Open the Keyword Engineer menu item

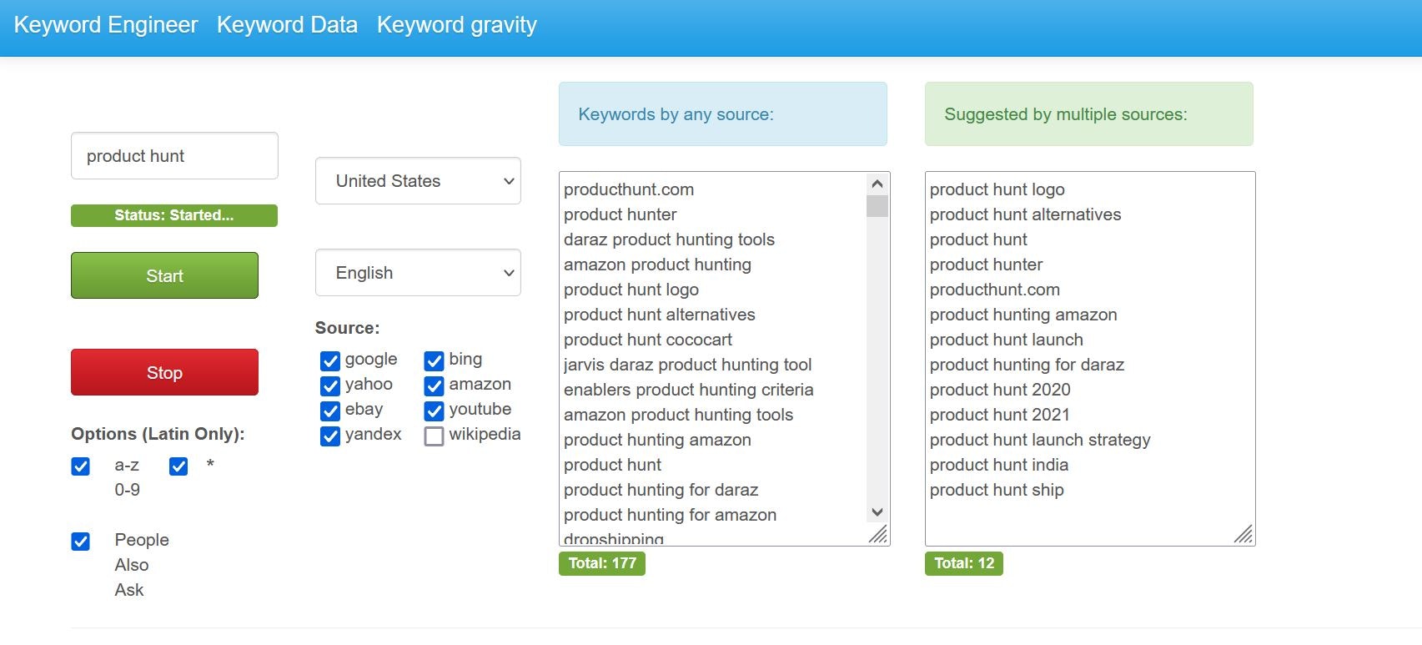[106, 25]
